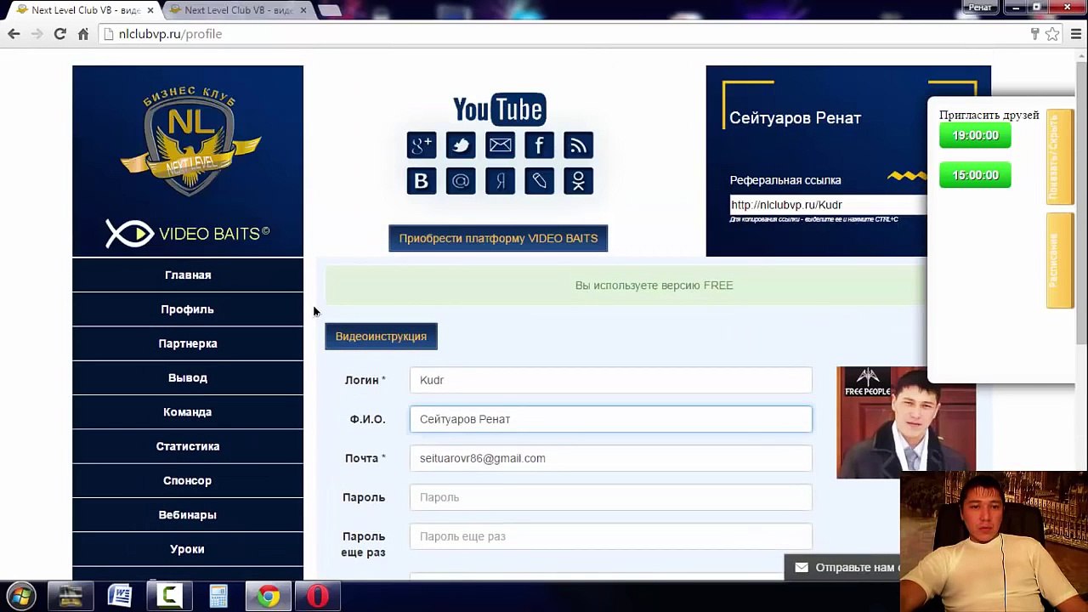Open Уроки in the sidebar menu
This screenshot has width=1088, height=612.
[x=188, y=549]
